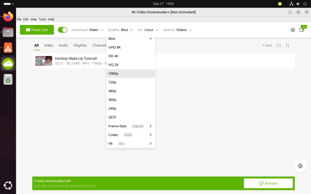Select 720p quality option
The height and width of the screenshot is (194, 311).
click(x=131, y=82)
